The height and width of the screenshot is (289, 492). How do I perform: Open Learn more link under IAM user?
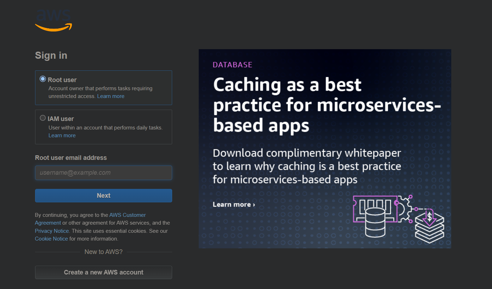point(62,135)
